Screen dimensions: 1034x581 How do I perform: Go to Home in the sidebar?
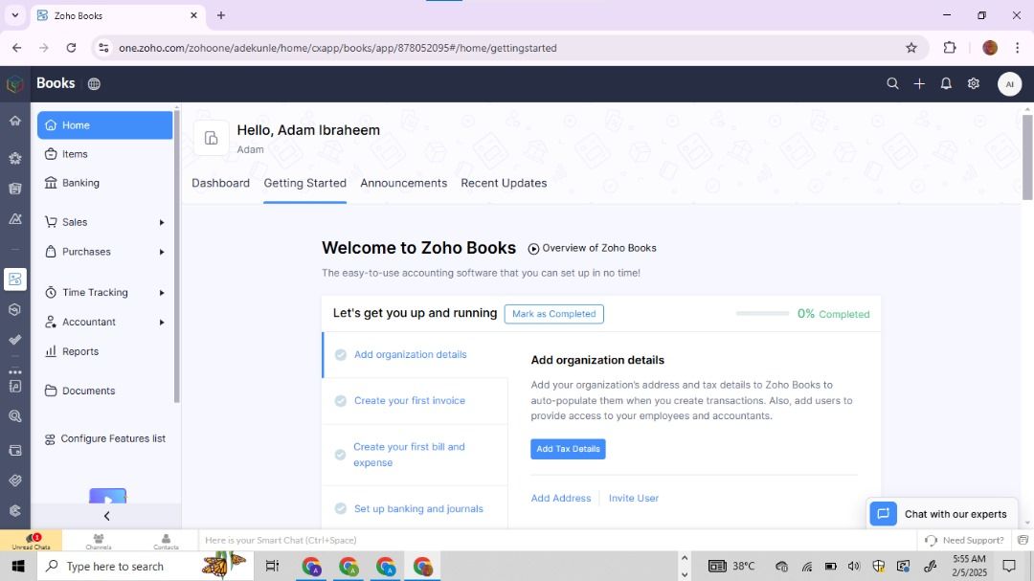tap(105, 125)
